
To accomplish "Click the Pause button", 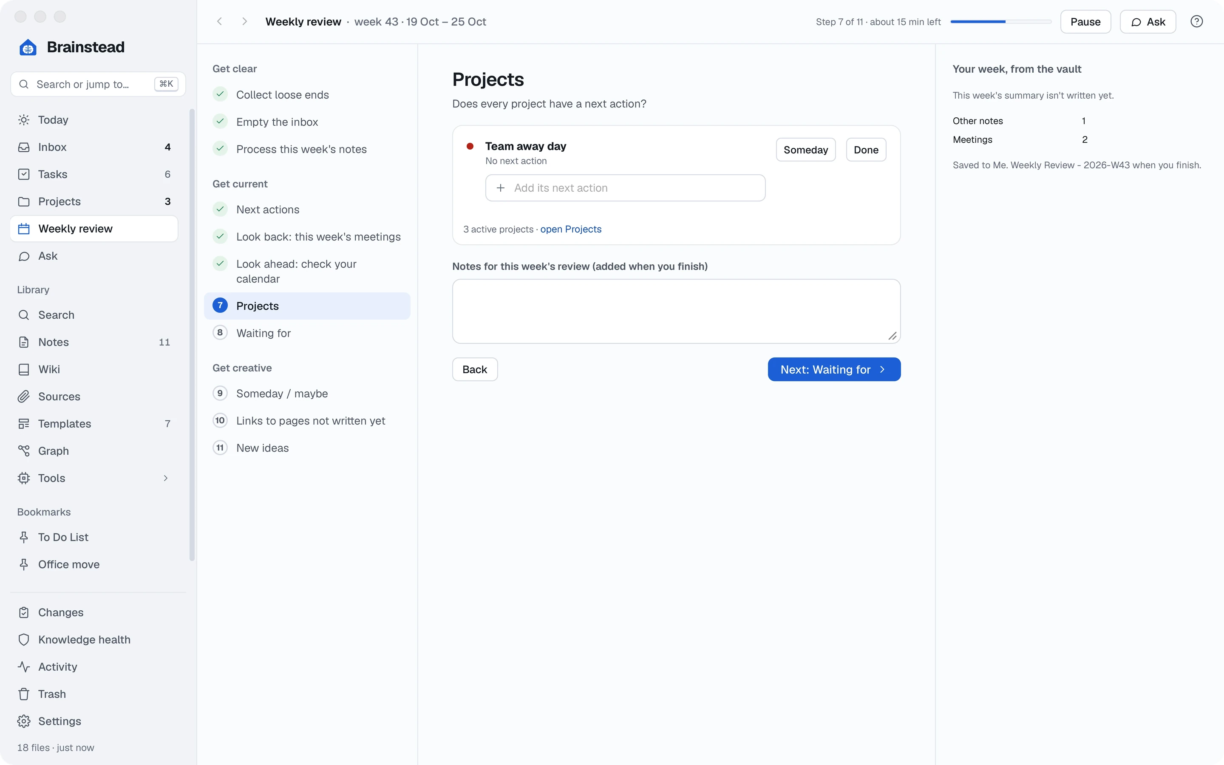I will (x=1085, y=22).
